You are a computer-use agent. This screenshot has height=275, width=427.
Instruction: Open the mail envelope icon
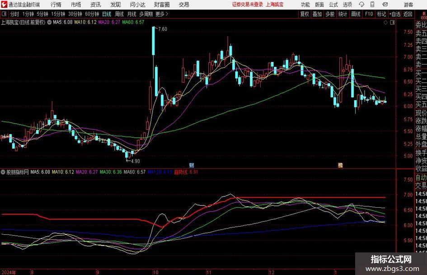pos(385,5)
